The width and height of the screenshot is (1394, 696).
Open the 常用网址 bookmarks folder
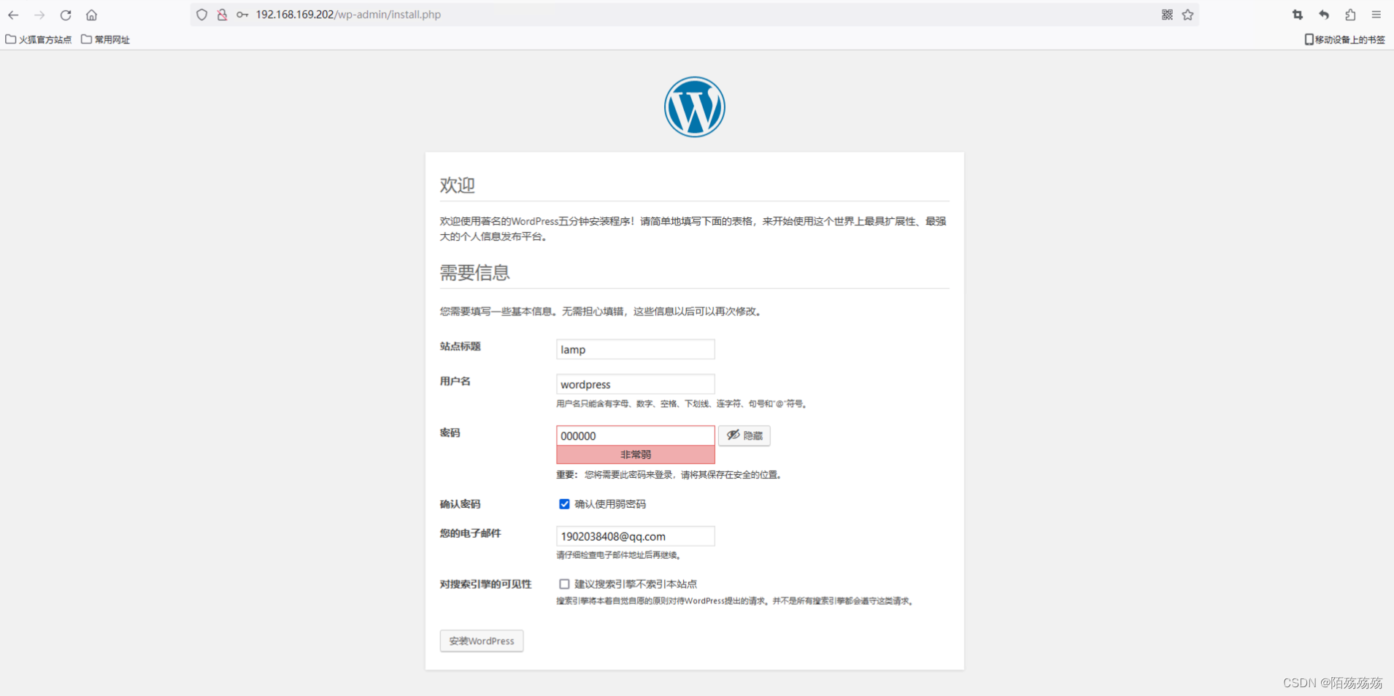[x=104, y=39]
